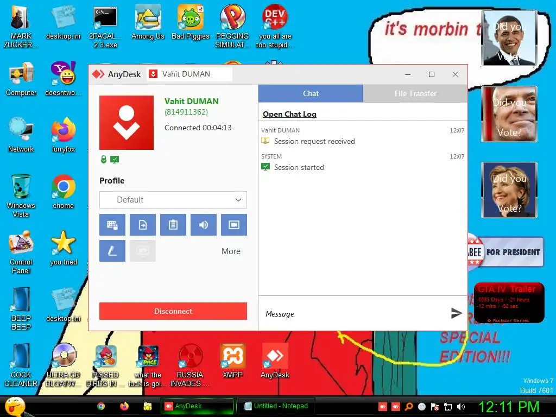Expand More permissions in AnyDesk
The height and width of the screenshot is (417, 556).
point(231,251)
